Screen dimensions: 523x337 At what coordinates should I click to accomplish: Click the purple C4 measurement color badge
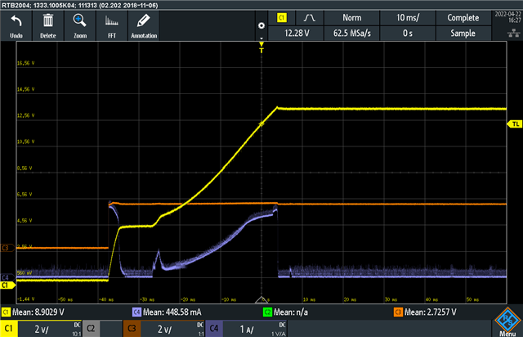(x=136, y=312)
